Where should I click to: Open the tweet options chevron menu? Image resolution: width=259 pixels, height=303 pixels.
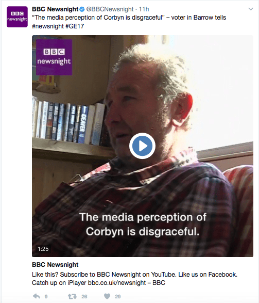pyautogui.click(x=251, y=9)
